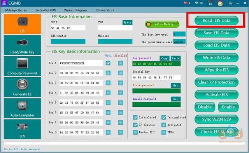Click the Key 3 hex value field

pyautogui.click(x=81, y=83)
